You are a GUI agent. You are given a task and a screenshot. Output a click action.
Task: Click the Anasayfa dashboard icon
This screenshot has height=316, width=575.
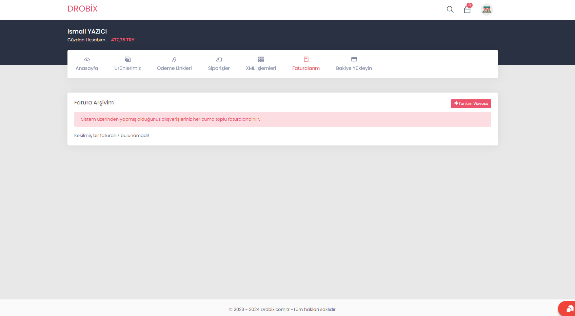[x=87, y=59]
